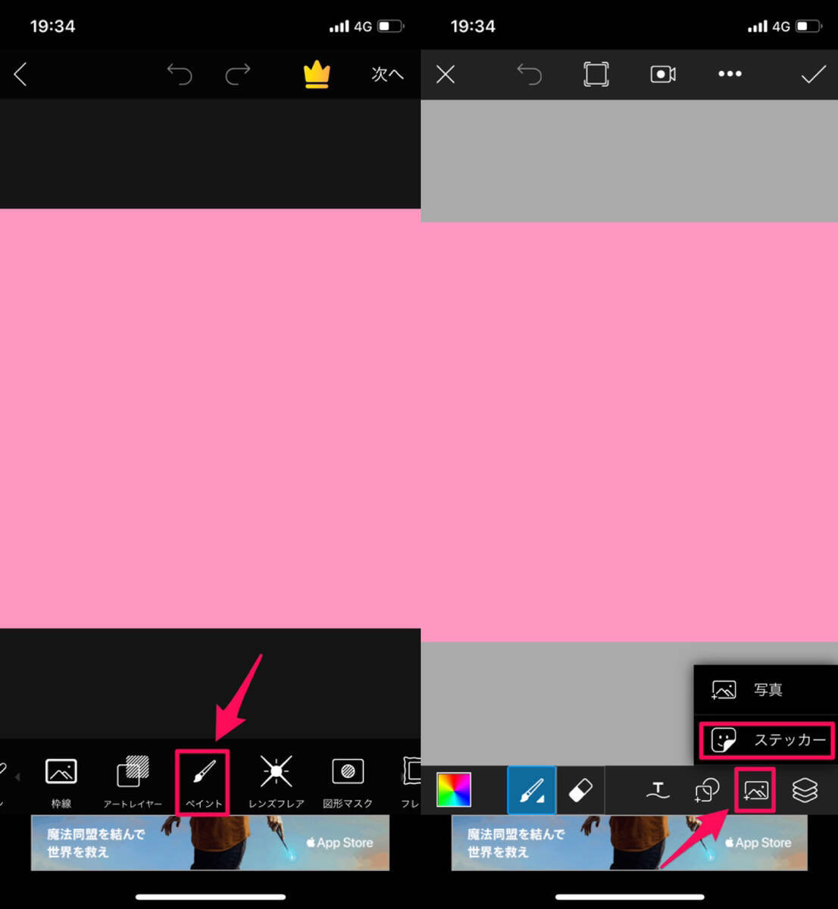This screenshot has width=838, height=909.
Task: Tap the pink canvas in the paint editor
Action: click(x=629, y=432)
